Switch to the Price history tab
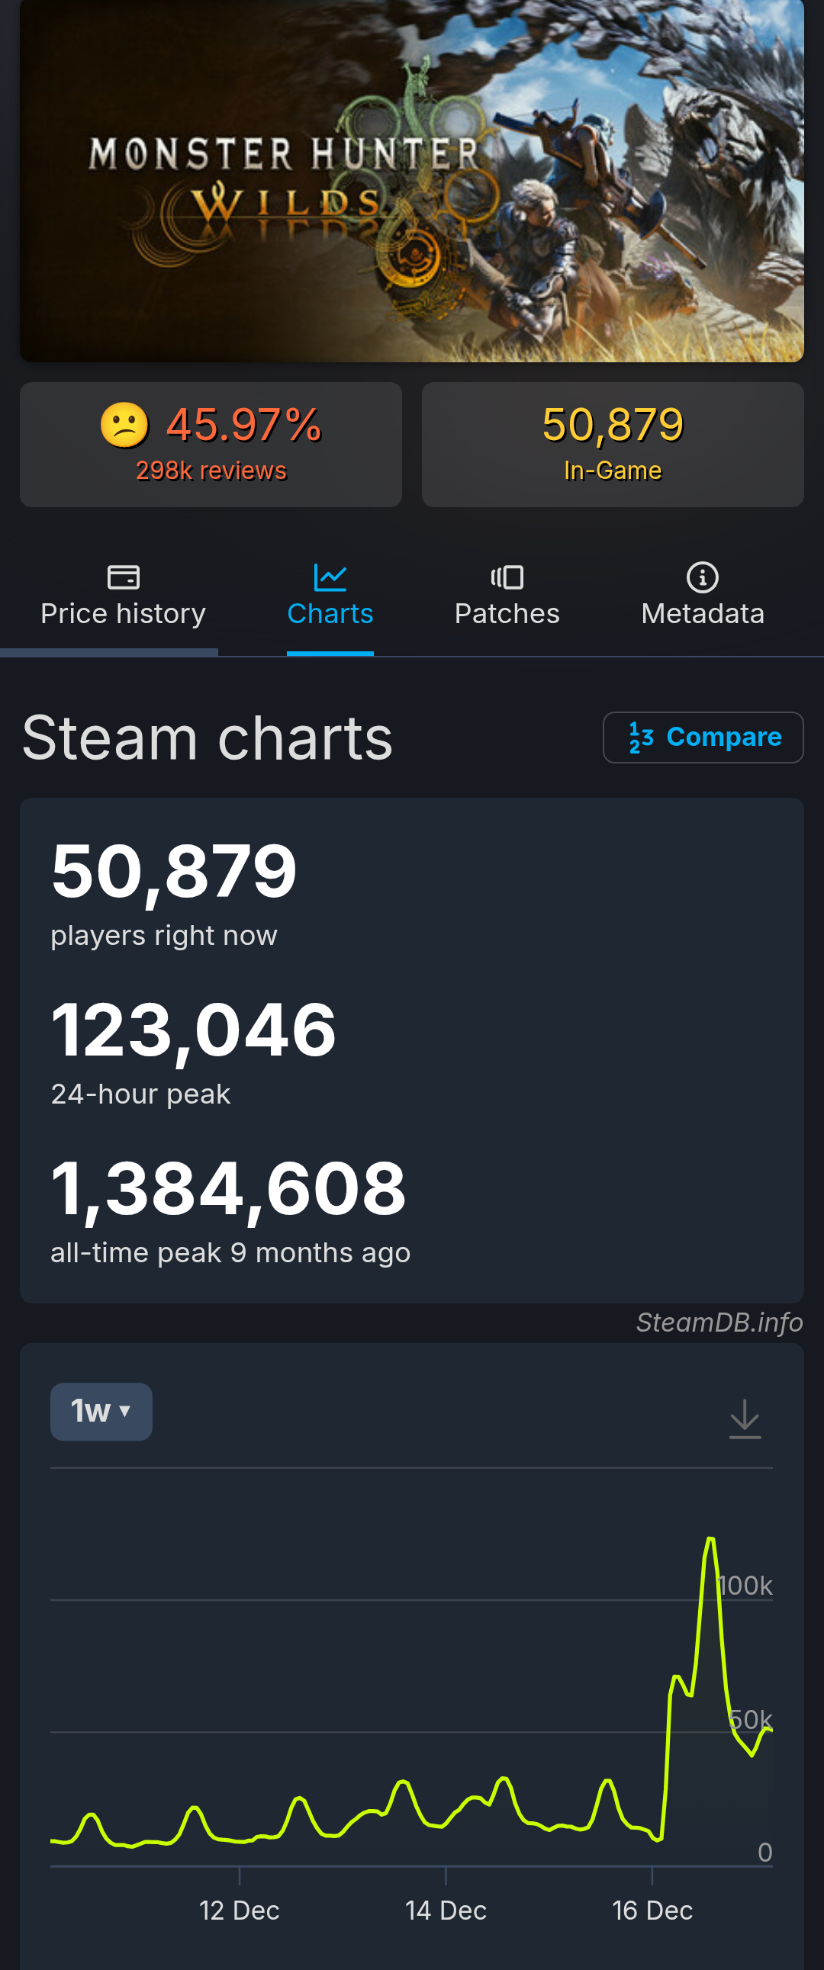The image size is (824, 1970). click(123, 613)
